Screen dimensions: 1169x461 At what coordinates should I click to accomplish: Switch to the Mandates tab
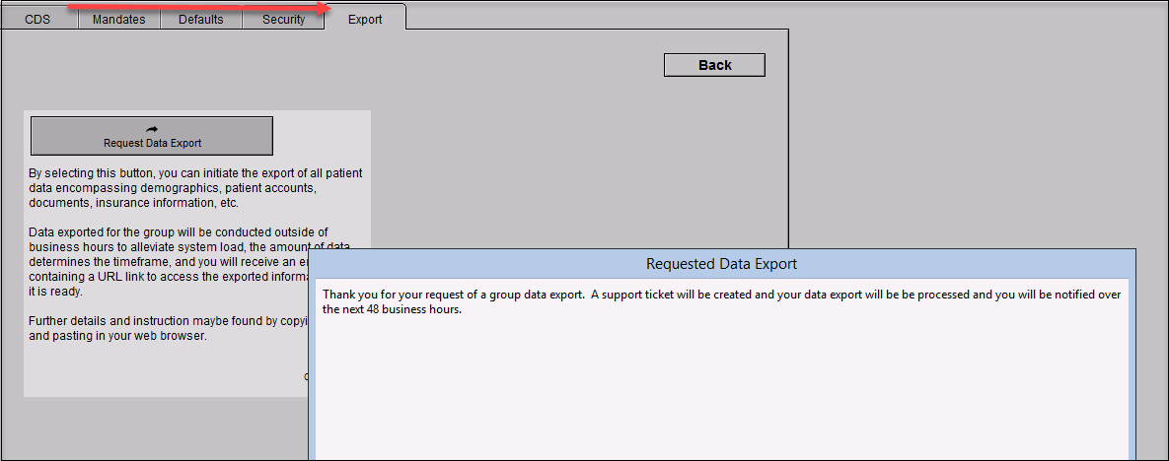(x=118, y=19)
